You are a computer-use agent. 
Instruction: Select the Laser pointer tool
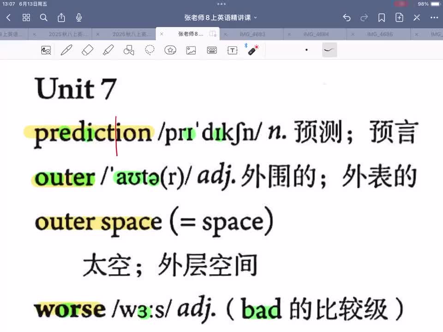pyautogui.click(x=253, y=50)
